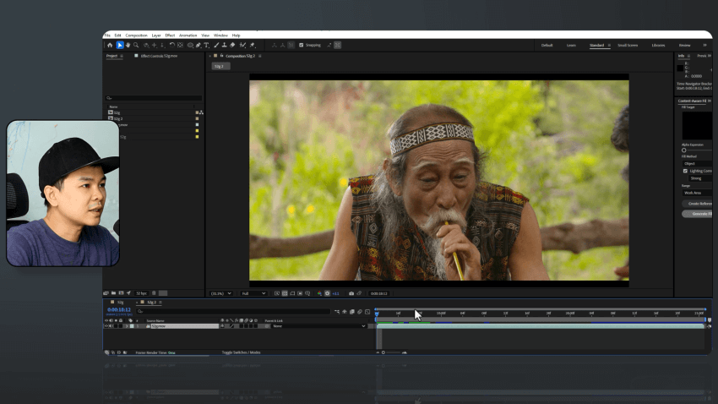
Task: Toggle the Snapping checkbox
Action: (x=301, y=45)
